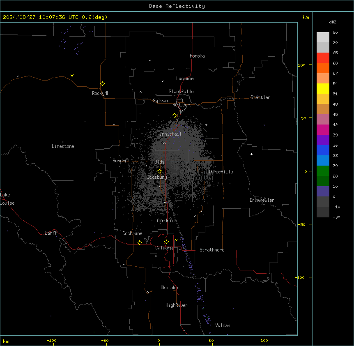Screen dimensions: 354x346
Task: Click the Ponoka city label
Action: (x=197, y=56)
